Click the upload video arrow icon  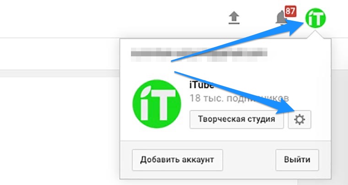click(234, 18)
